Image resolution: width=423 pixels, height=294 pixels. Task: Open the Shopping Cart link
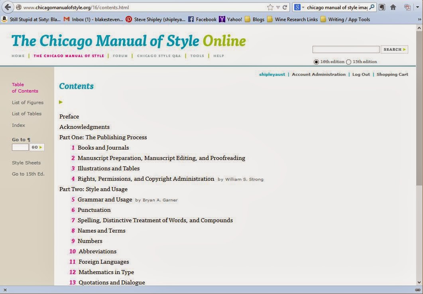(x=392, y=74)
